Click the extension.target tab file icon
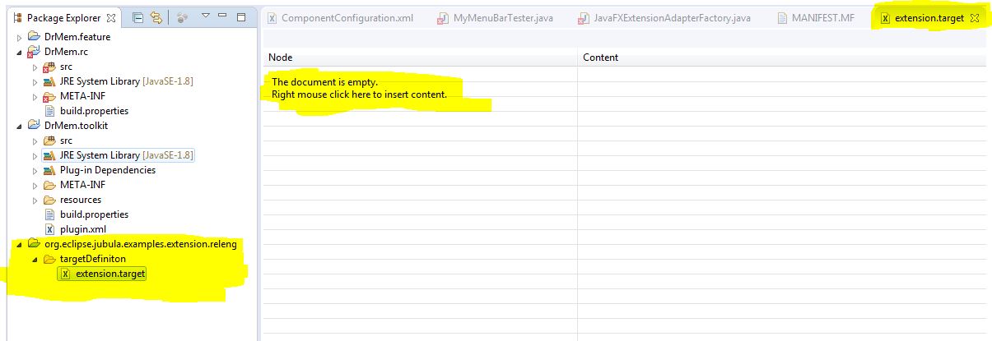 pyautogui.click(x=885, y=18)
